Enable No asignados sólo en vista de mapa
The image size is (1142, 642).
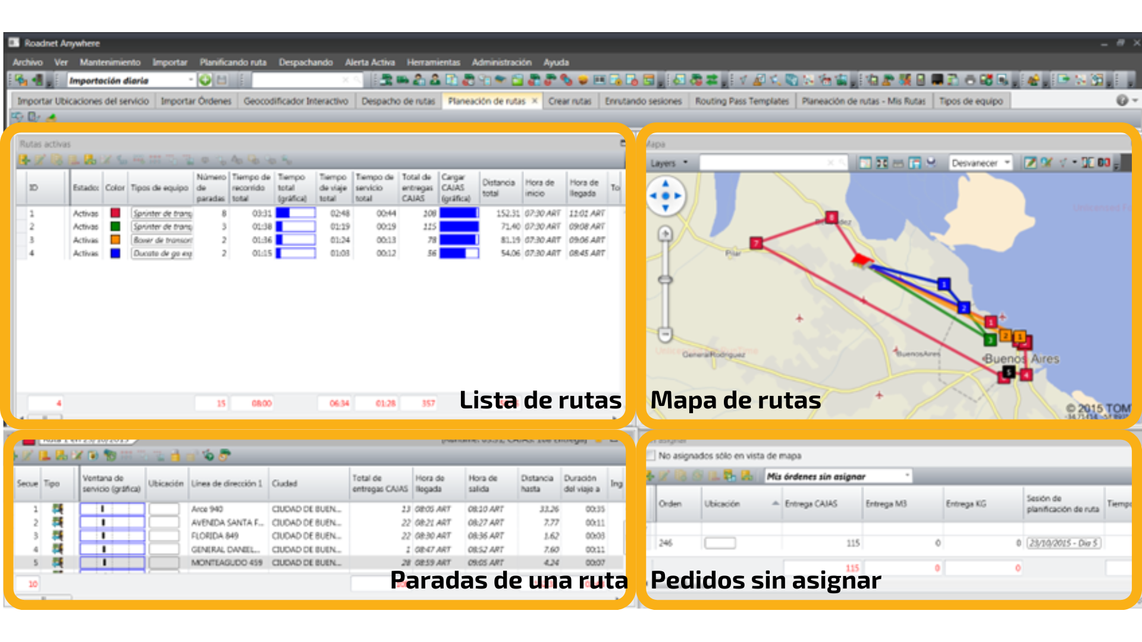[x=650, y=456]
